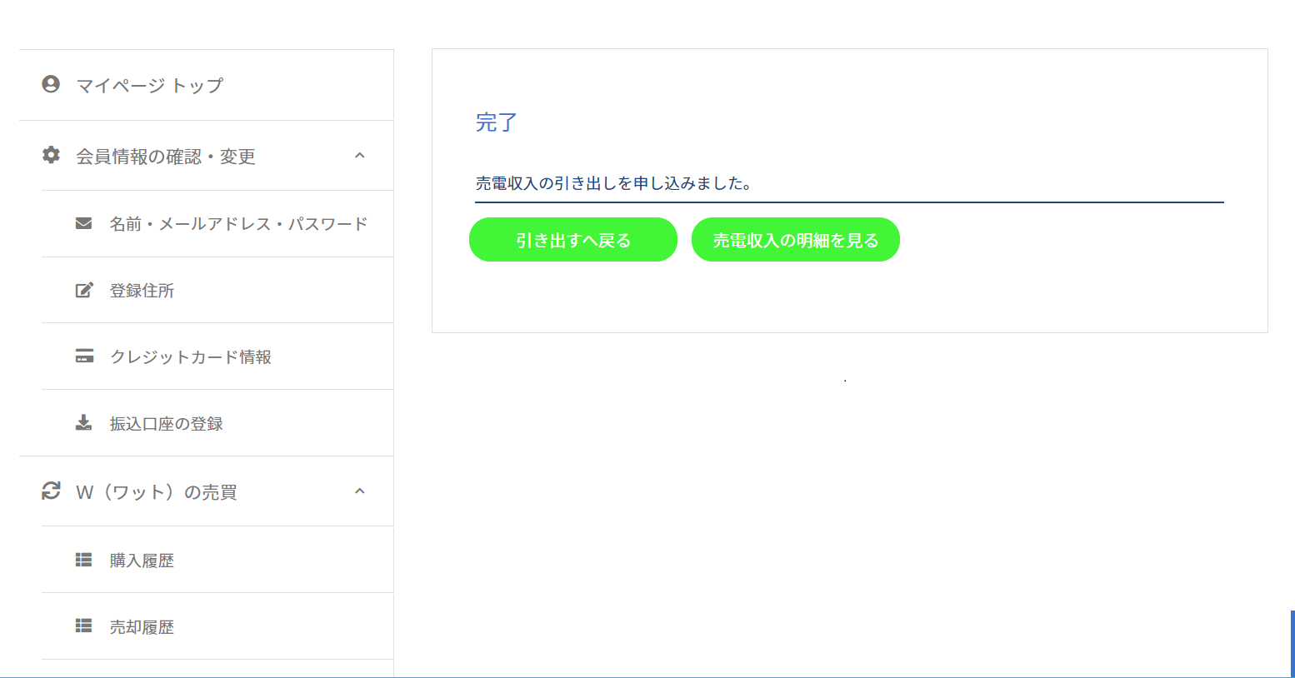Go to クレジットカード情報 page

pyautogui.click(x=191, y=357)
